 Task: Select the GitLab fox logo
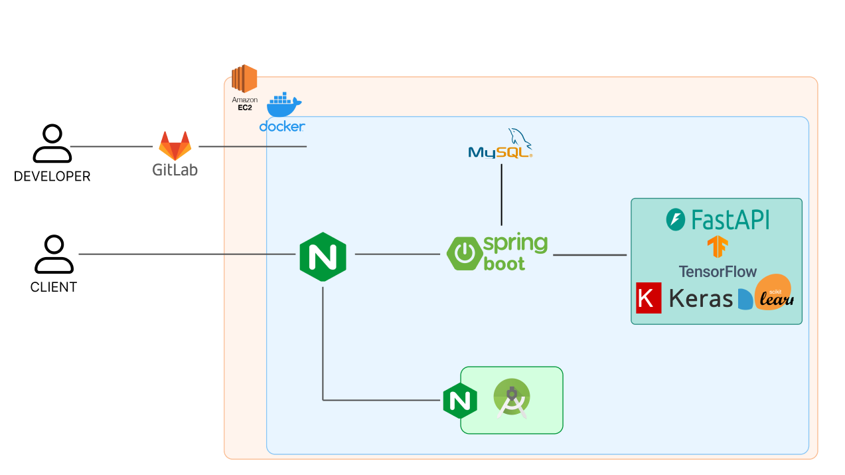point(175,145)
